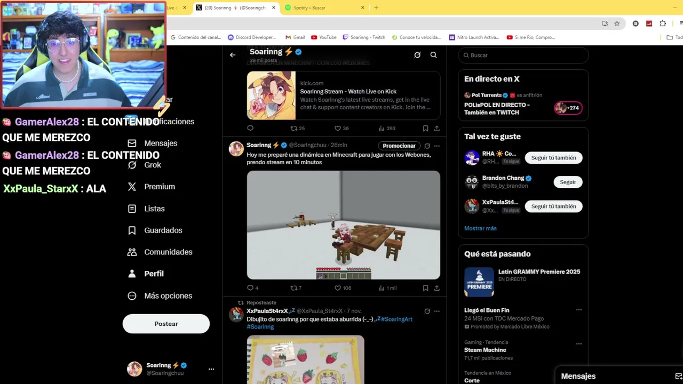Open the Gmail bookmark
Screen dimensions: 683x384
[x=295, y=37]
